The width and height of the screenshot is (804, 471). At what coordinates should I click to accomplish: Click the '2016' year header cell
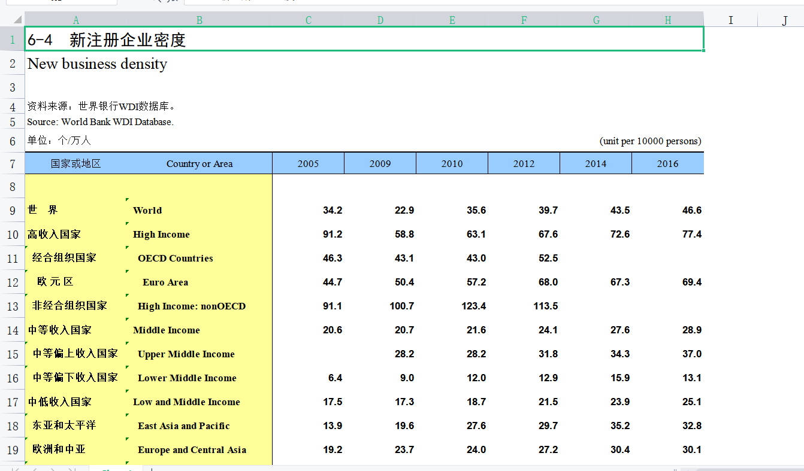click(x=667, y=163)
